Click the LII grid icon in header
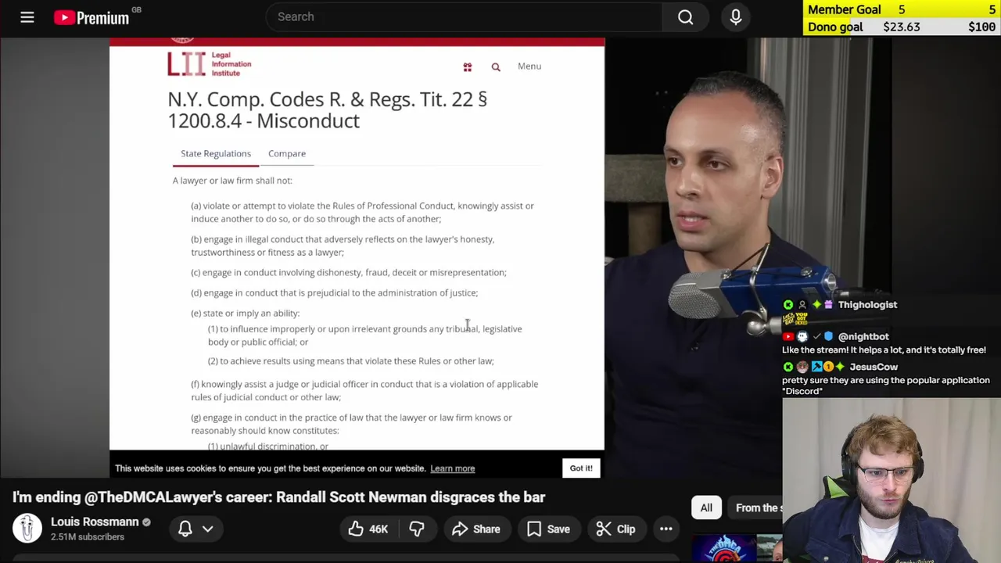 (x=468, y=67)
